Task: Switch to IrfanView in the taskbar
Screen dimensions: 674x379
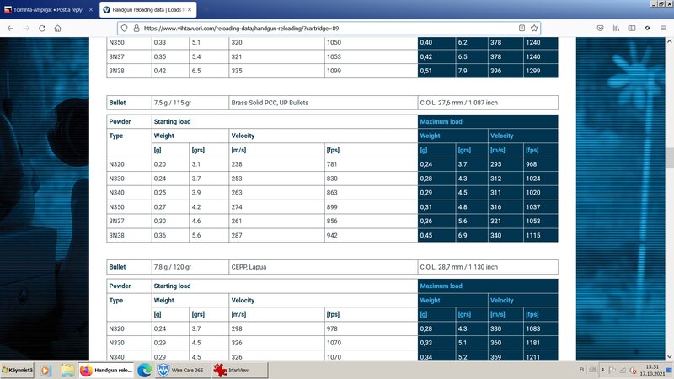Action: click(233, 370)
